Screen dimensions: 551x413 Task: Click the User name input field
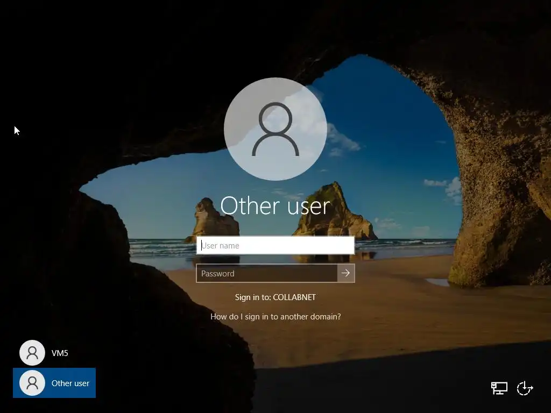(x=275, y=245)
